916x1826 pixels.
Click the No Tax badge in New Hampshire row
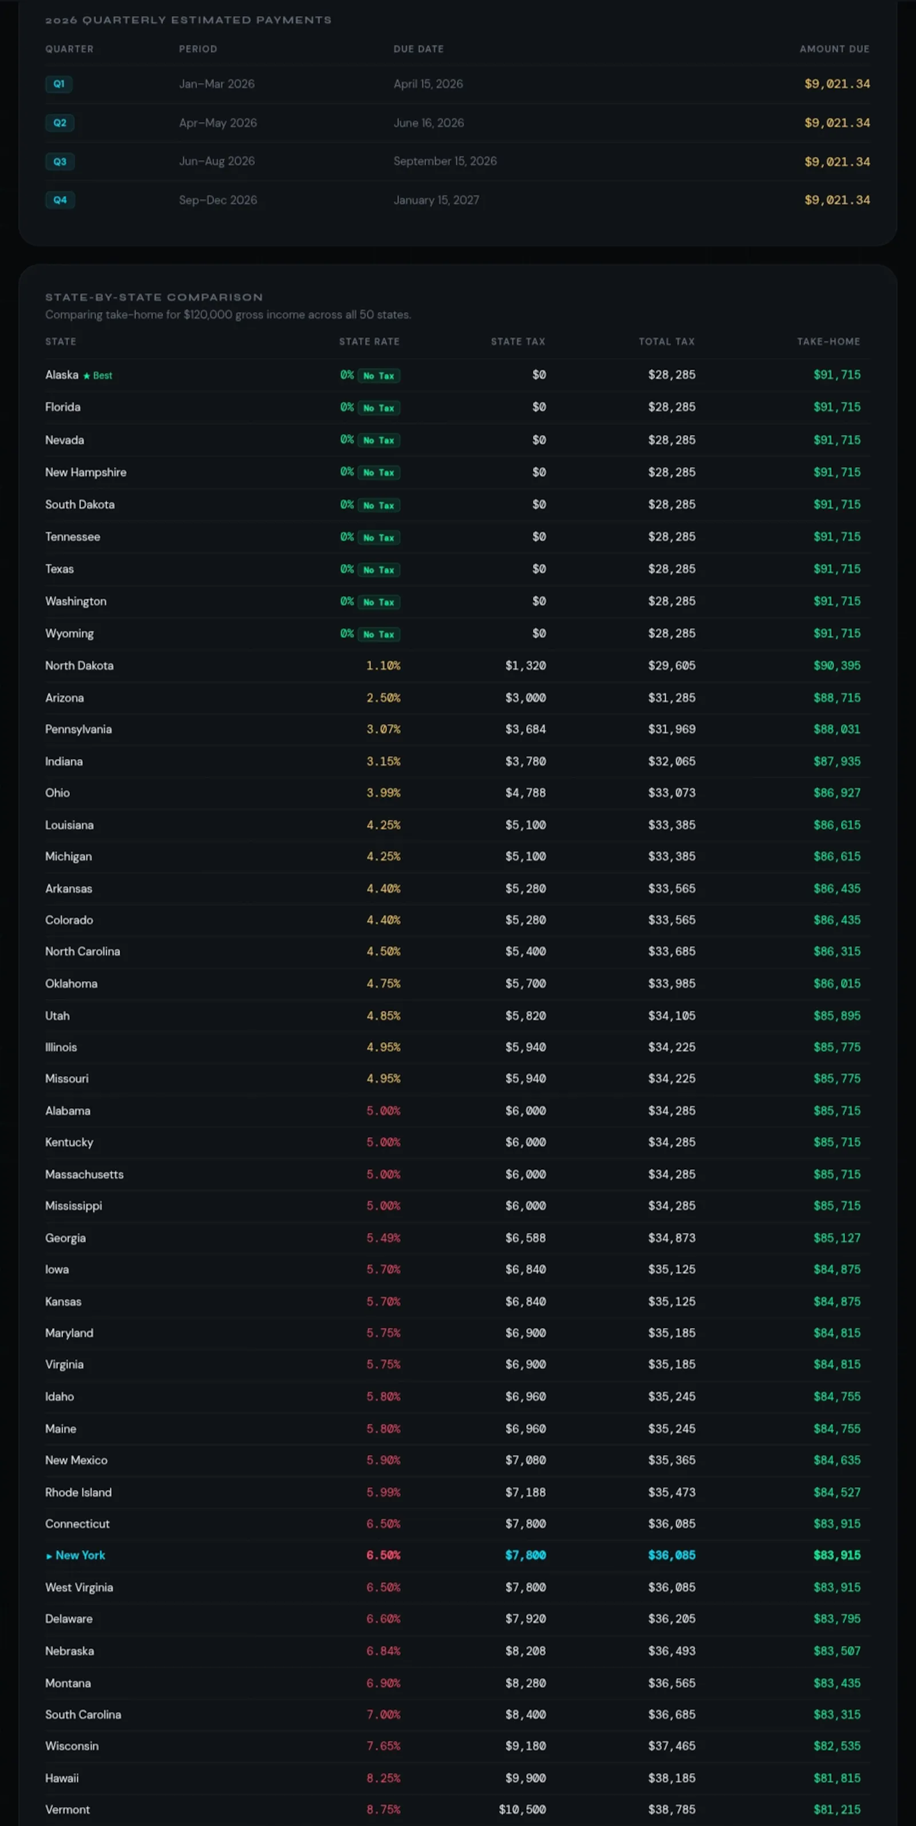coord(378,472)
